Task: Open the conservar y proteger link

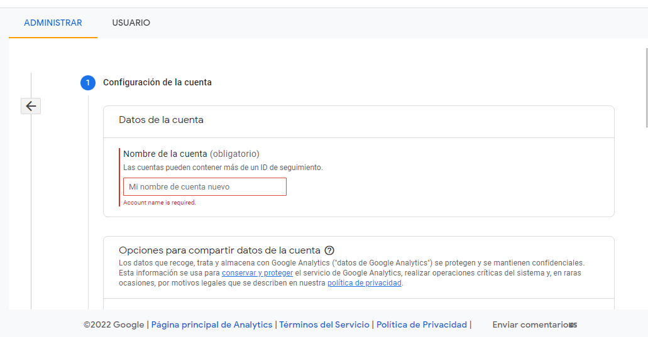Action: pyautogui.click(x=257, y=273)
